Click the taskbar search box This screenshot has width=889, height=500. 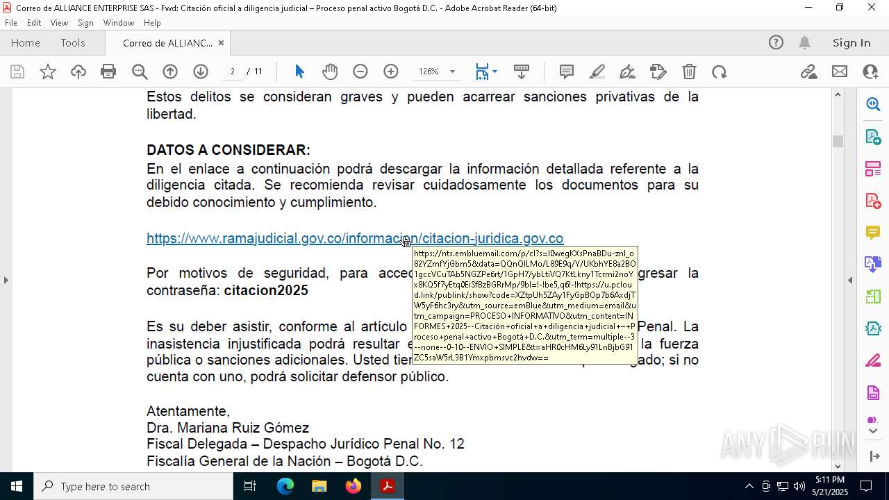133,486
